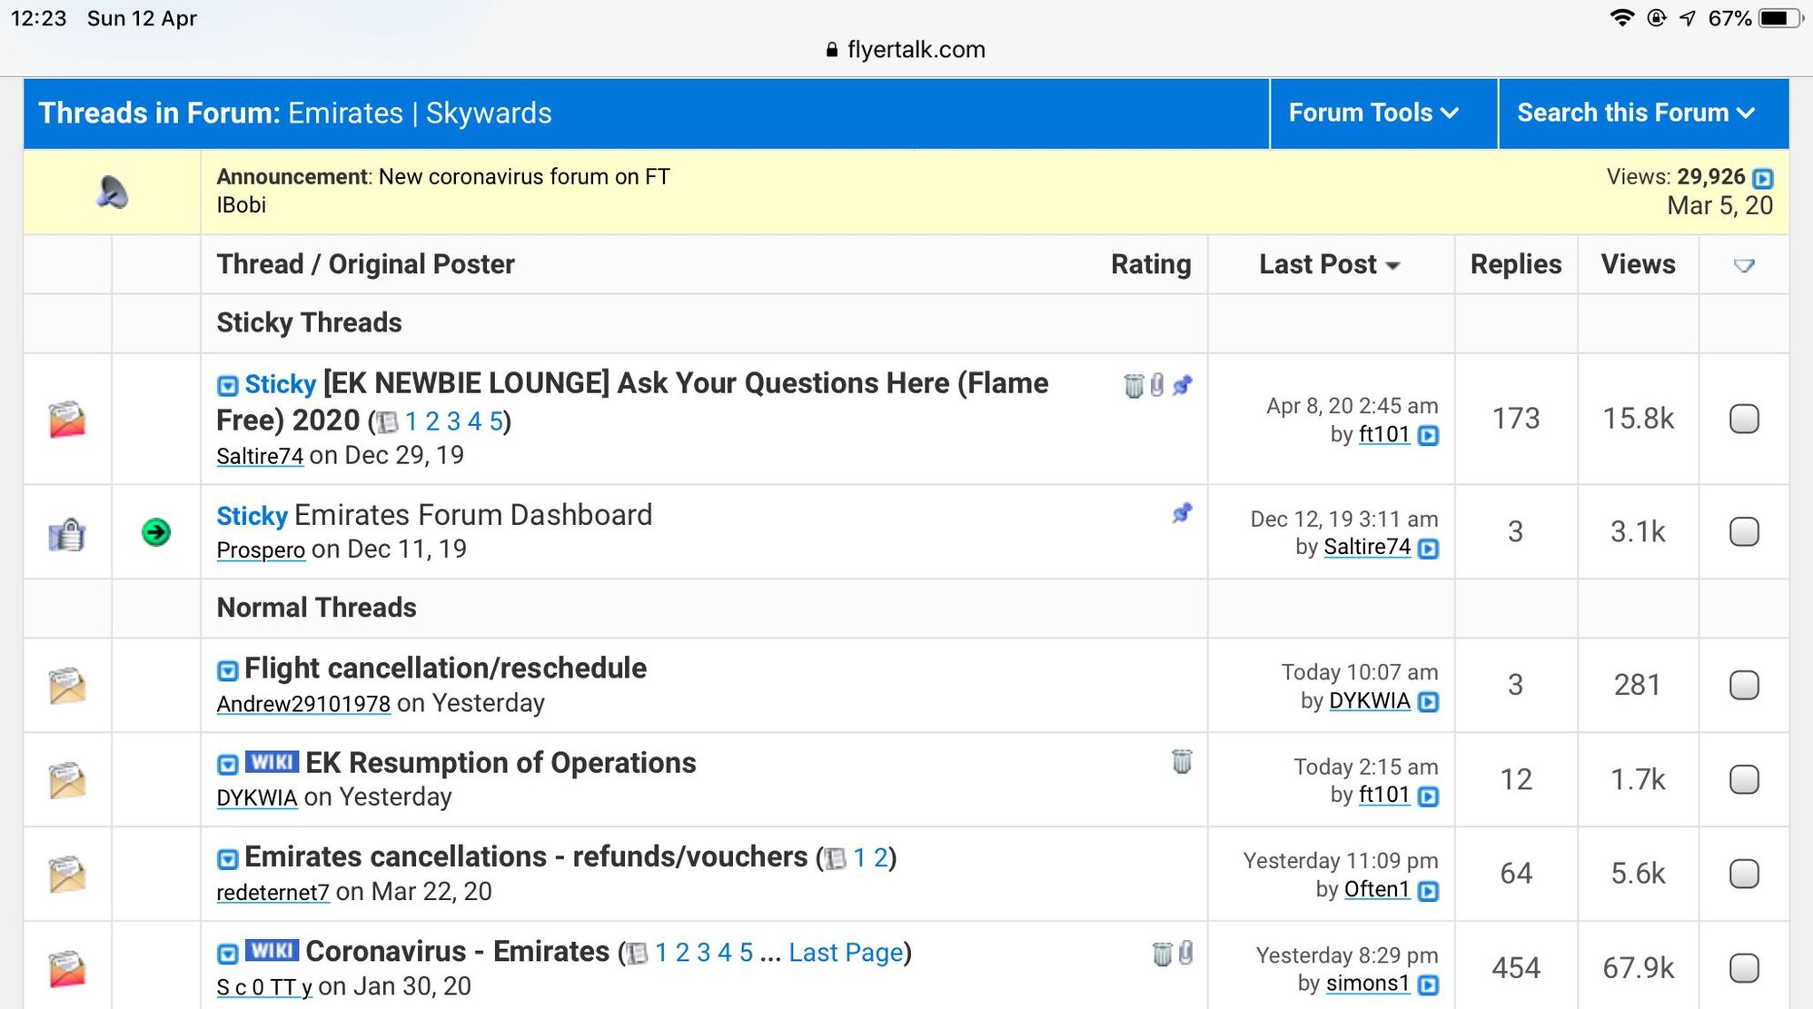Open user profile Saltire74 under Newbie Lounge
Image resolution: width=1813 pixels, height=1009 pixels.
[x=260, y=456]
